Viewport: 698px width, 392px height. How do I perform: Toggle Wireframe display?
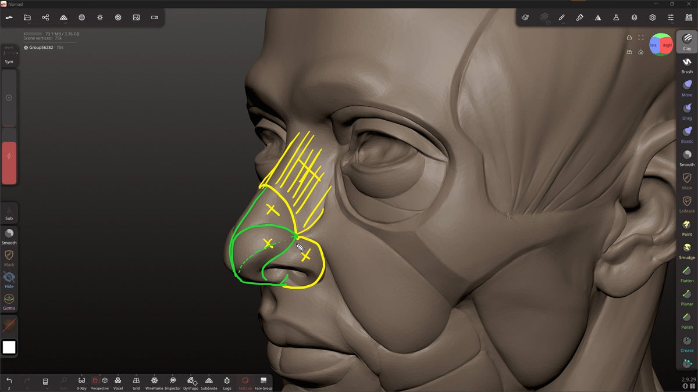pos(154,382)
